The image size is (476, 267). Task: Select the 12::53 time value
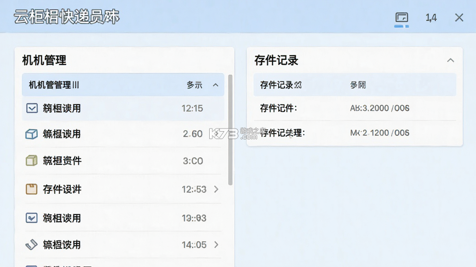click(x=194, y=190)
